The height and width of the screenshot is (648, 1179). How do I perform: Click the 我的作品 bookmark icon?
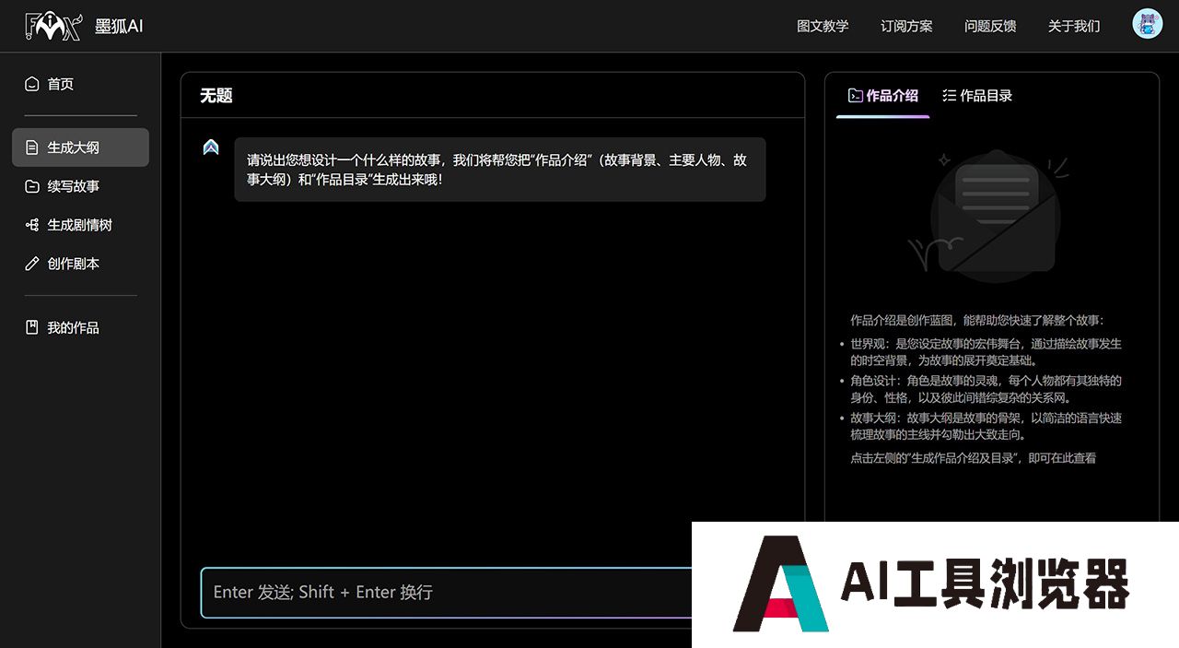tap(31, 327)
